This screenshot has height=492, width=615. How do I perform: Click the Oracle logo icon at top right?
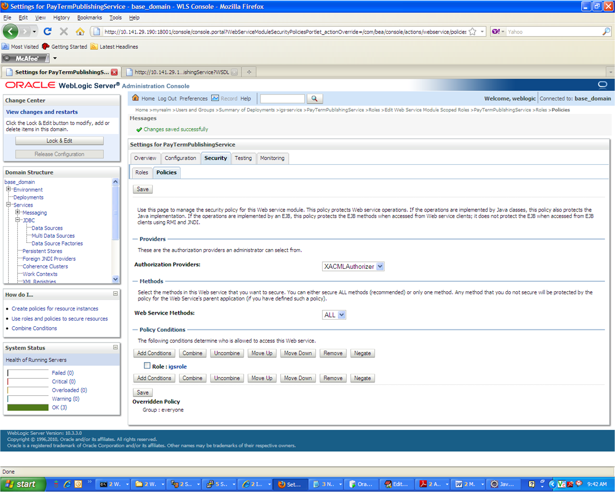click(602, 85)
